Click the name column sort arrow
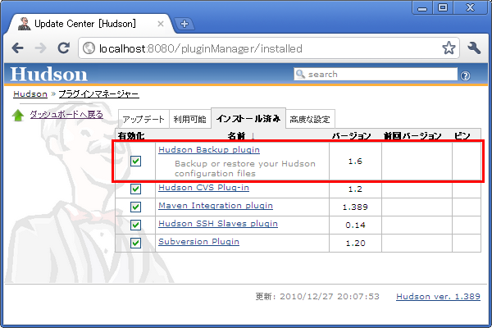This screenshot has height=328, width=492. click(253, 136)
